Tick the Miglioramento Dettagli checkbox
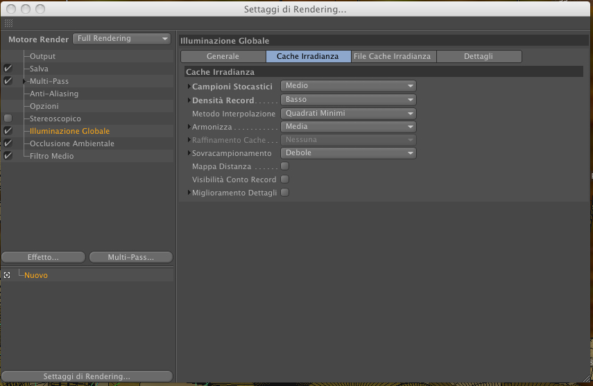The image size is (593, 386). pyautogui.click(x=285, y=193)
